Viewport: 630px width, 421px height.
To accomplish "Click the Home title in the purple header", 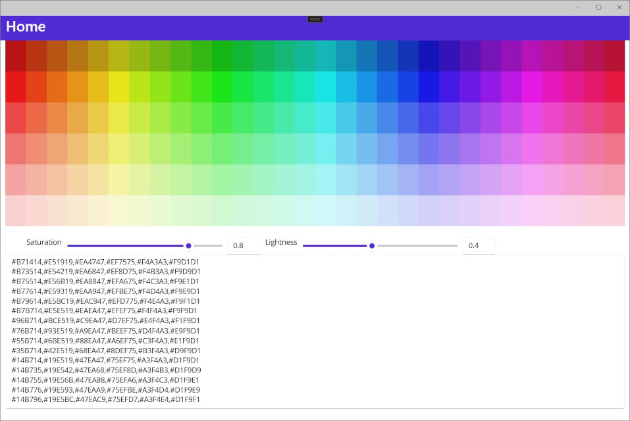I will tap(25, 27).
